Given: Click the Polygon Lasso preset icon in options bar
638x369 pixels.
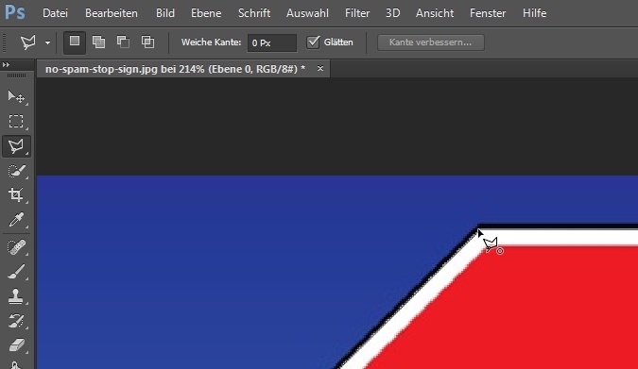Looking at the screenshot, I should pyautogui.click(x=28, y=42).
